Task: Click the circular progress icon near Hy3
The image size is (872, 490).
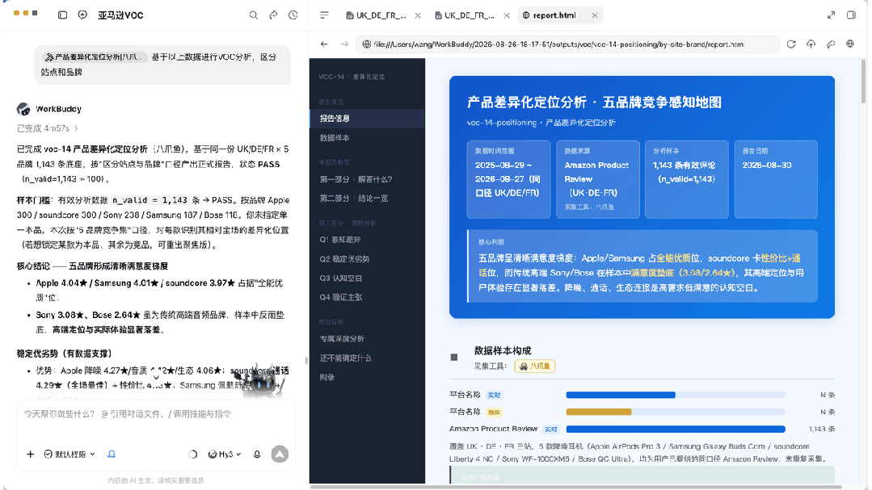Action: pyautogui.click(x=192, y=454)
